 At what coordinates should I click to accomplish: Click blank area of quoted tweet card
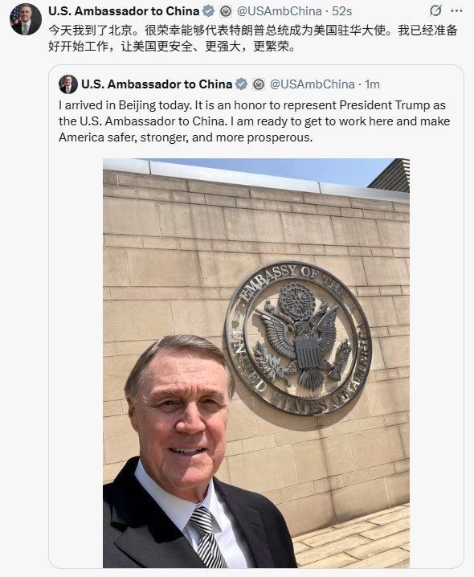pyautogui.click(x=436, y=331)
